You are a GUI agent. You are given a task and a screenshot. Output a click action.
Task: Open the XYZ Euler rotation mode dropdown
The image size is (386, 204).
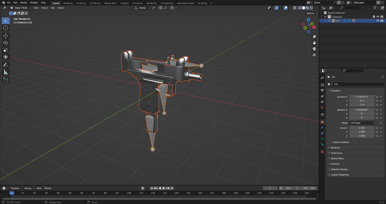tap(362, 123)
